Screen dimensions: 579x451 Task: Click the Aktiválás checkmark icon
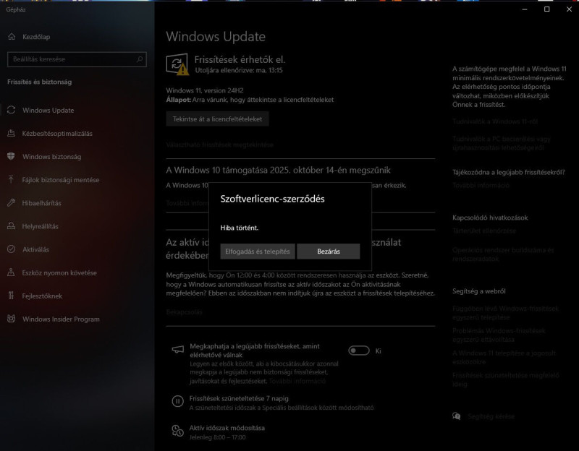pos(11,249)
